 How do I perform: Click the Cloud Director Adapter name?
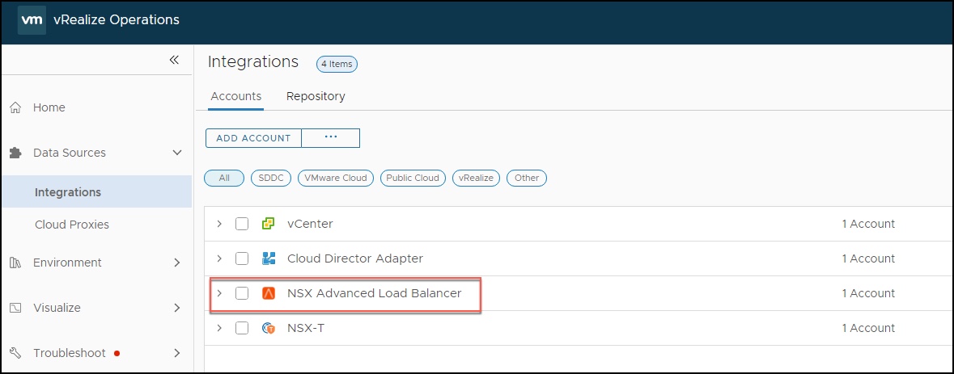(x=355, y=258)
